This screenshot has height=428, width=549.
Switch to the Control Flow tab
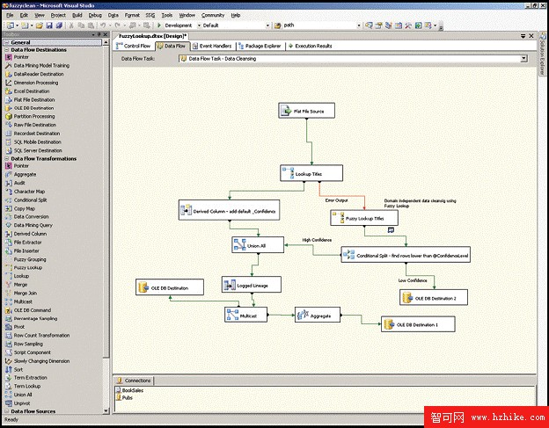click(134, 46)
